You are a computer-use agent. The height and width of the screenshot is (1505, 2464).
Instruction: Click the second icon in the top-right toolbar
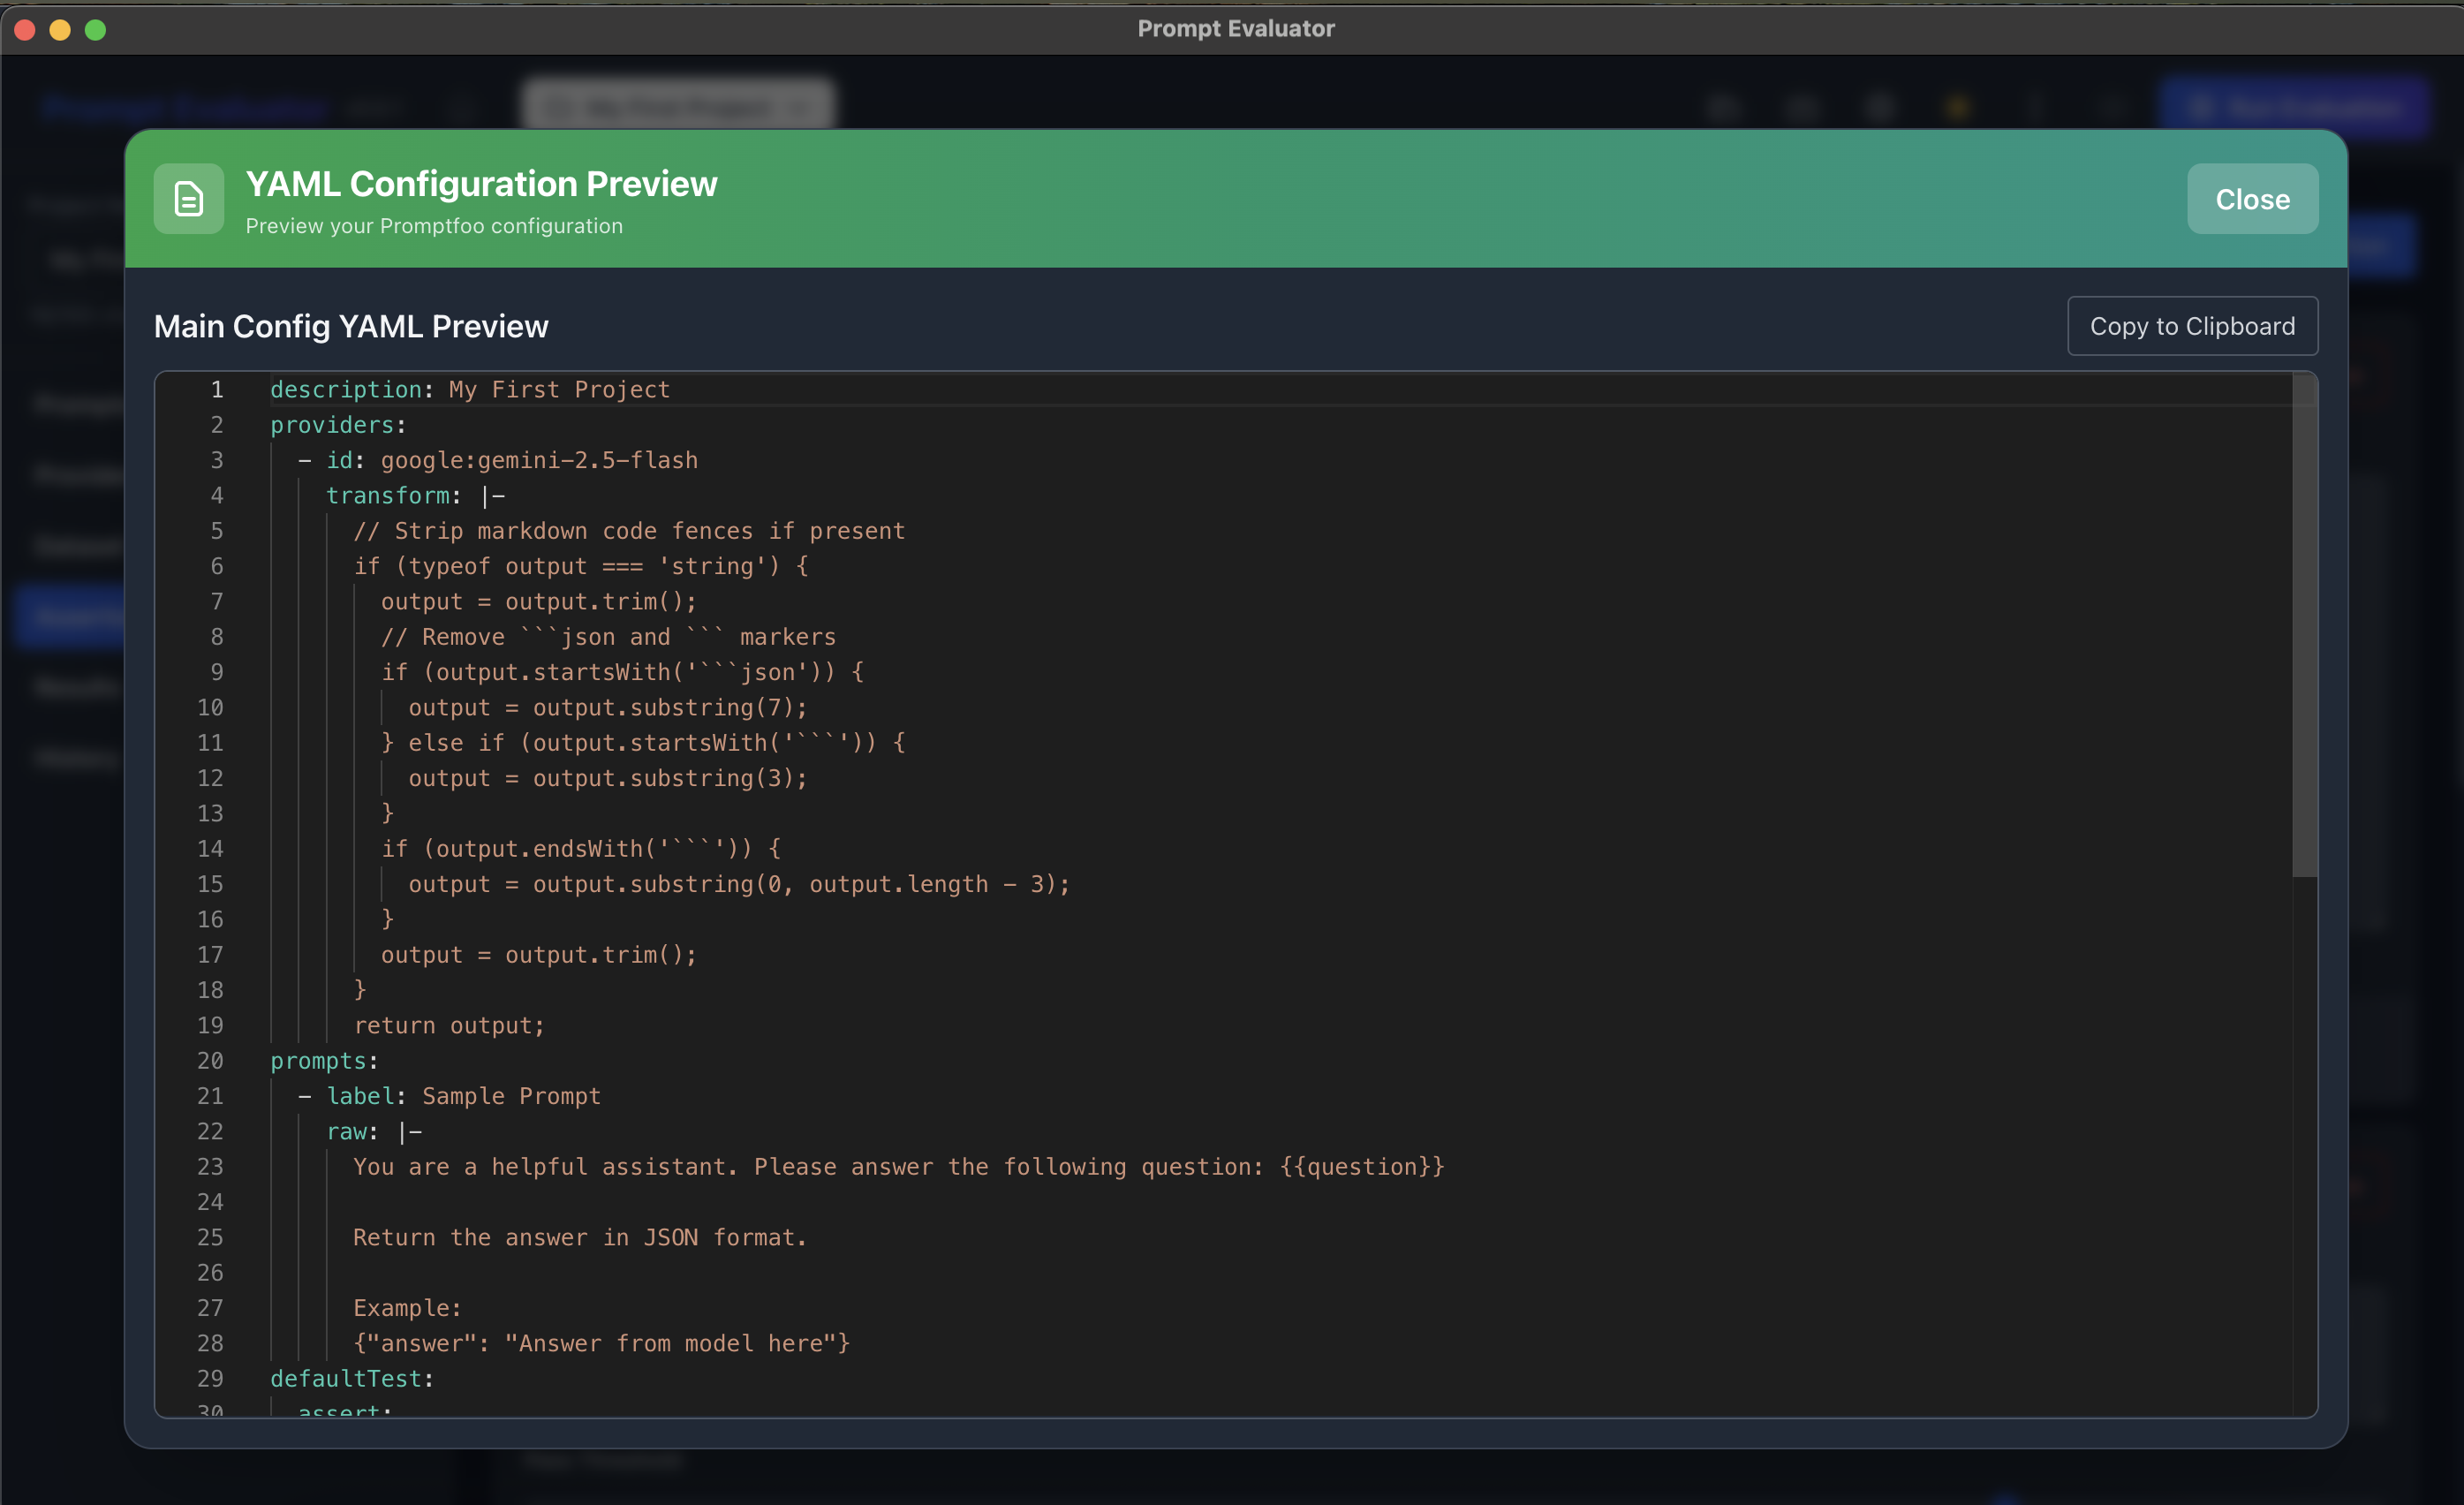(1802, 107)
